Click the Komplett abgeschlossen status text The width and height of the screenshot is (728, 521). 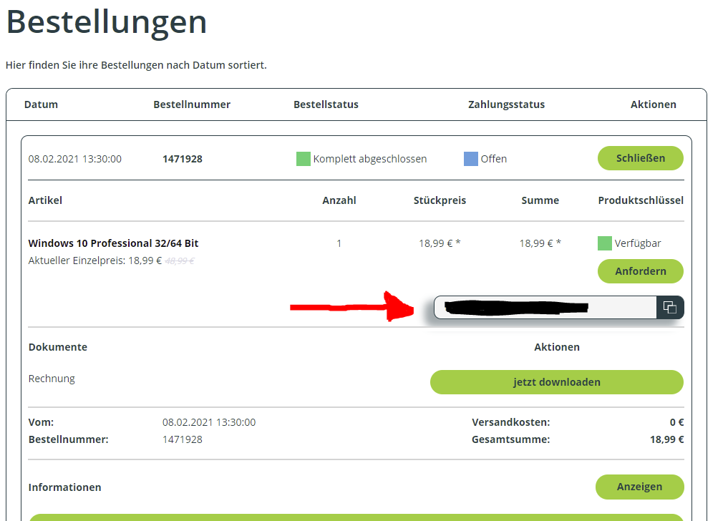pos(369,159)
